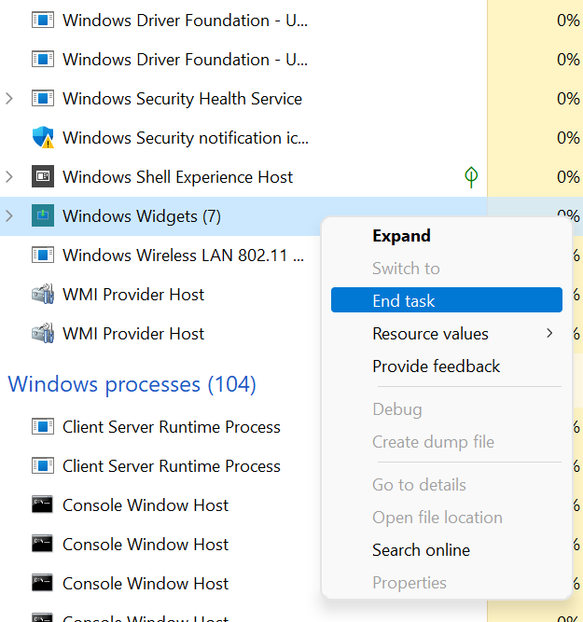Expand the Windows Widgets (7) group
This screenshot has height=622, width=583.
[9, 215]
